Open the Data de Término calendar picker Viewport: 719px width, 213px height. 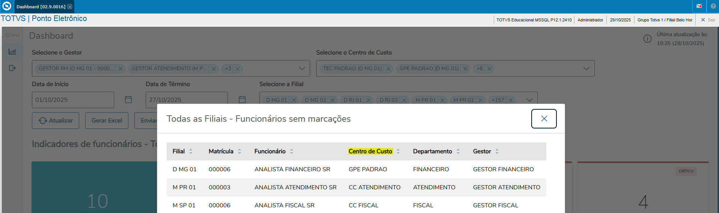[x=242, y=100]
